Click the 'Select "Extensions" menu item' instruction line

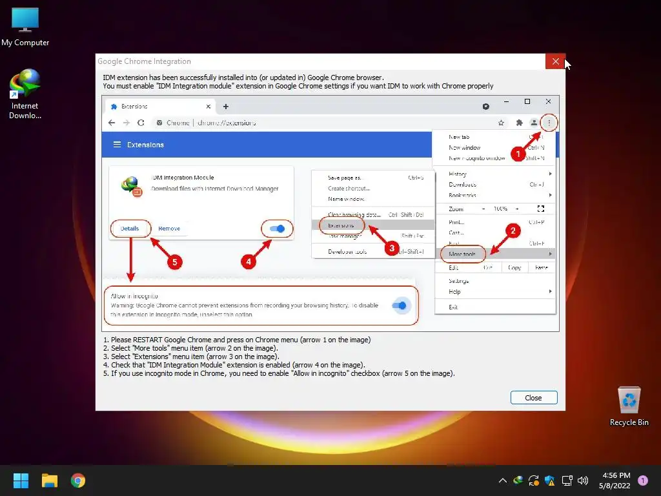click(x=191, y=356)
